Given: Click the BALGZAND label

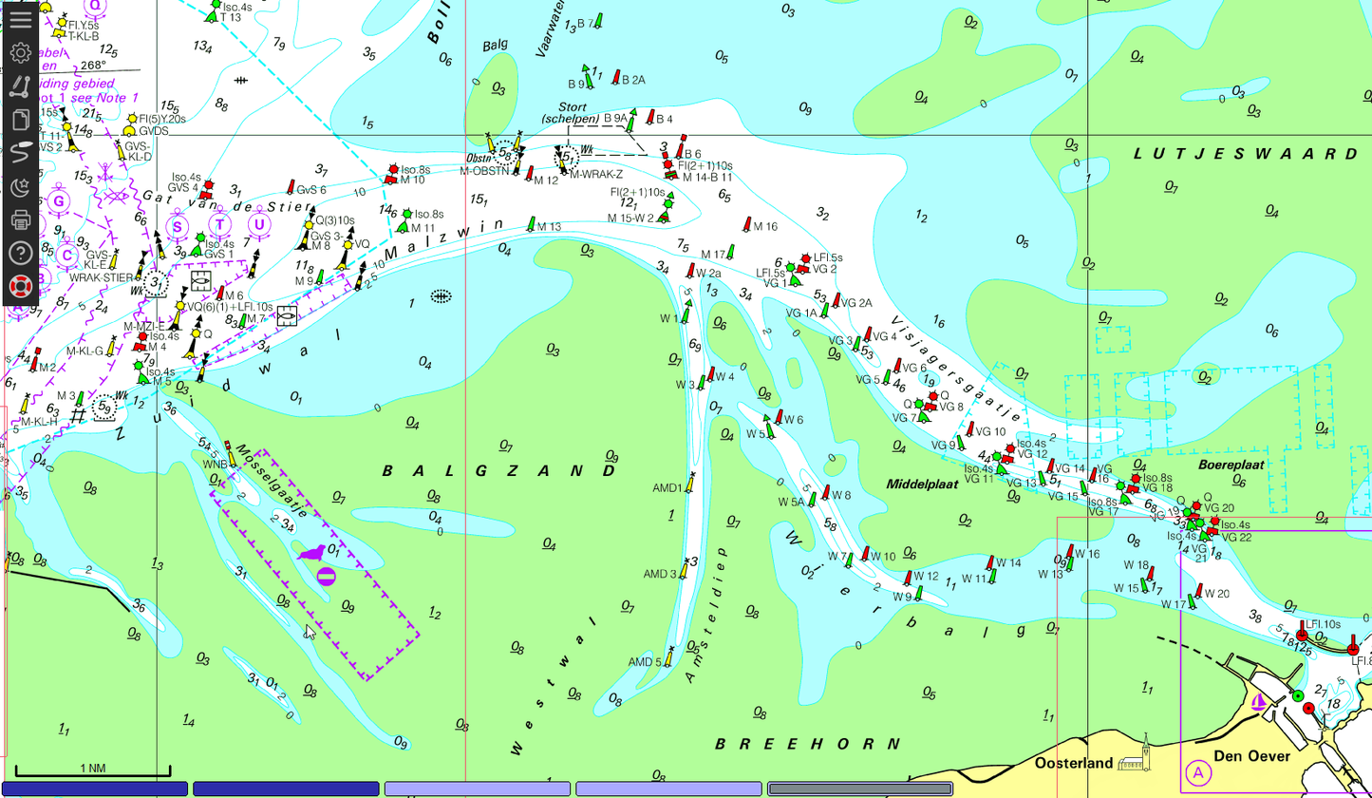Looking at the screenshot, I should click(498, 470).
